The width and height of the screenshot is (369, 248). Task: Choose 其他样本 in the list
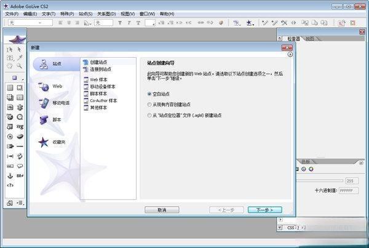(x=95, y=108)
